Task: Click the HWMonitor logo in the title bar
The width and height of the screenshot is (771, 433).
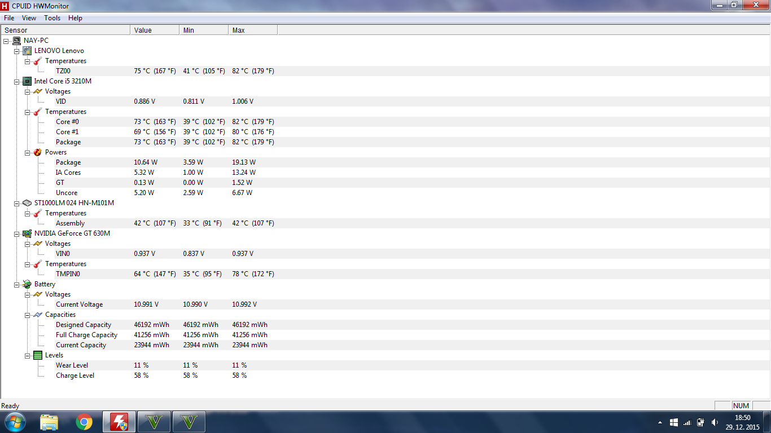Action: click(6, 6)
